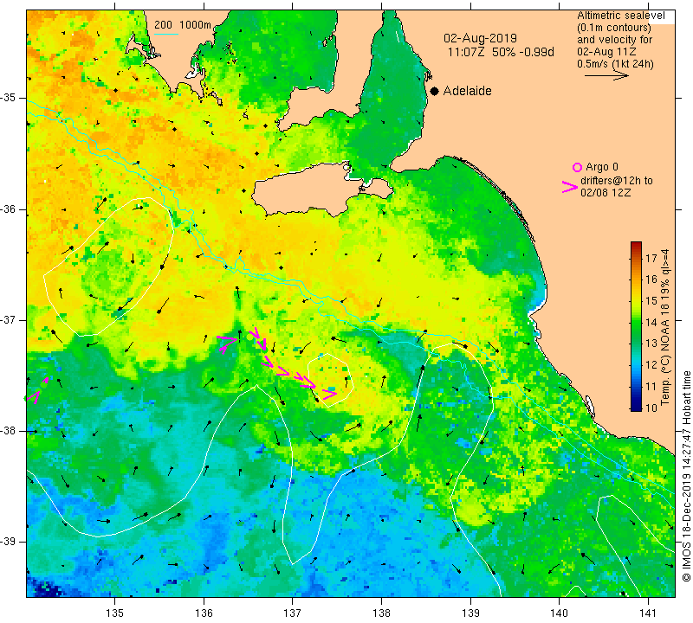Select the 'Altimetric sealevel' legend line
Screen dimensions: 693x623
coord(620,16)
